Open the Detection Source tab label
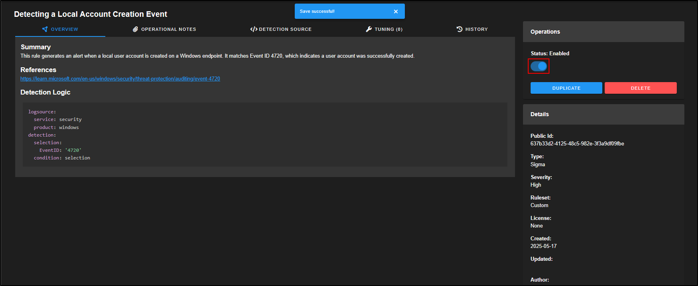Screen dimensions: 698x286 tap(285, 29)
